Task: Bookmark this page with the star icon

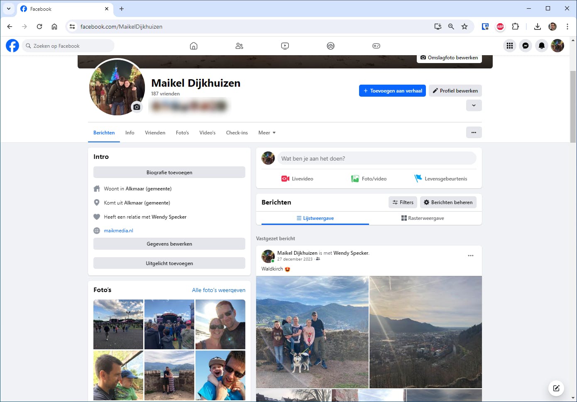Action: tap(465, 27)
